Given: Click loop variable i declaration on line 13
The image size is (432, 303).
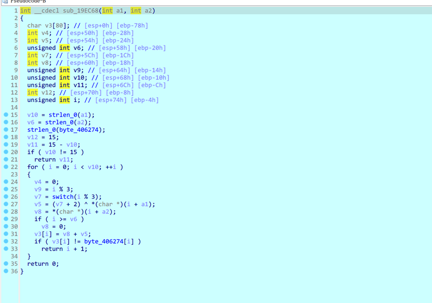Looking at the screenshot, I should [x=75, y=100].
